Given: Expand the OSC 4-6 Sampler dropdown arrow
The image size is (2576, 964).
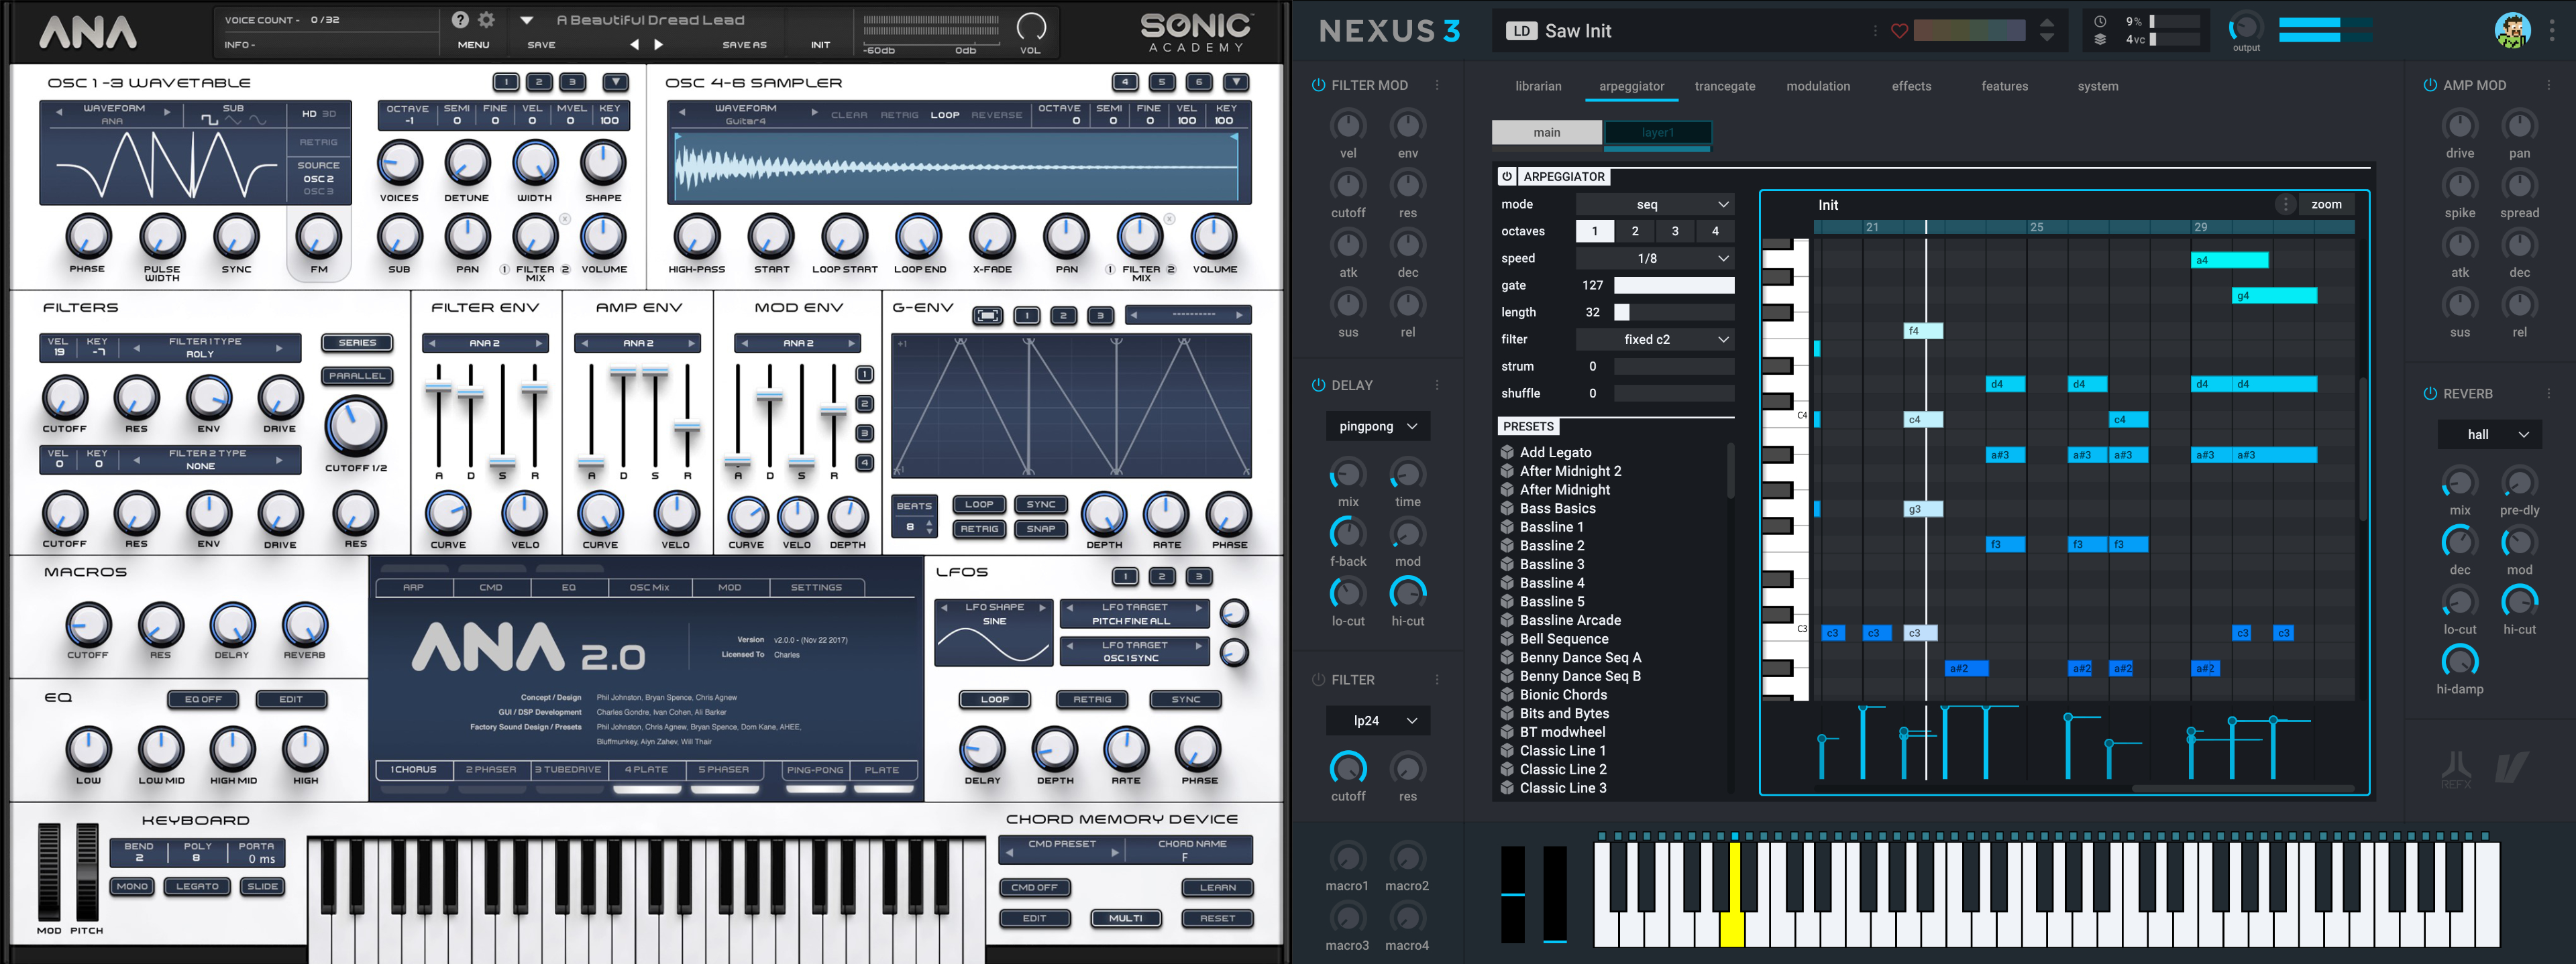Looking at the screenshot, I should tap(1237, 82).
